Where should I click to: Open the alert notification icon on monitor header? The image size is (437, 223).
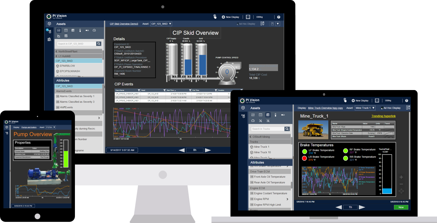[248, 17]
